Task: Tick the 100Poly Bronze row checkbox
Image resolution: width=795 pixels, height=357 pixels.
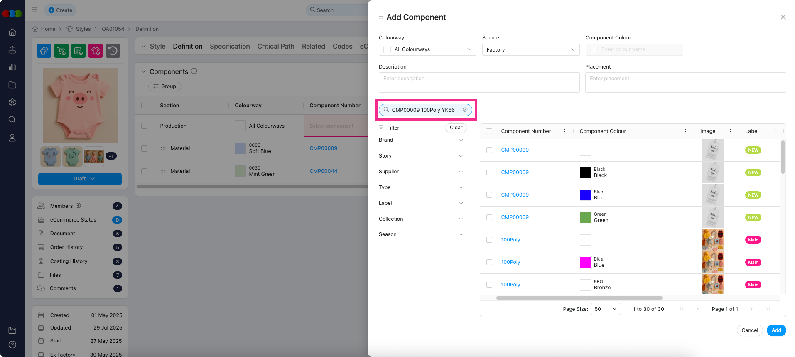Action: (x=489, y=285)
